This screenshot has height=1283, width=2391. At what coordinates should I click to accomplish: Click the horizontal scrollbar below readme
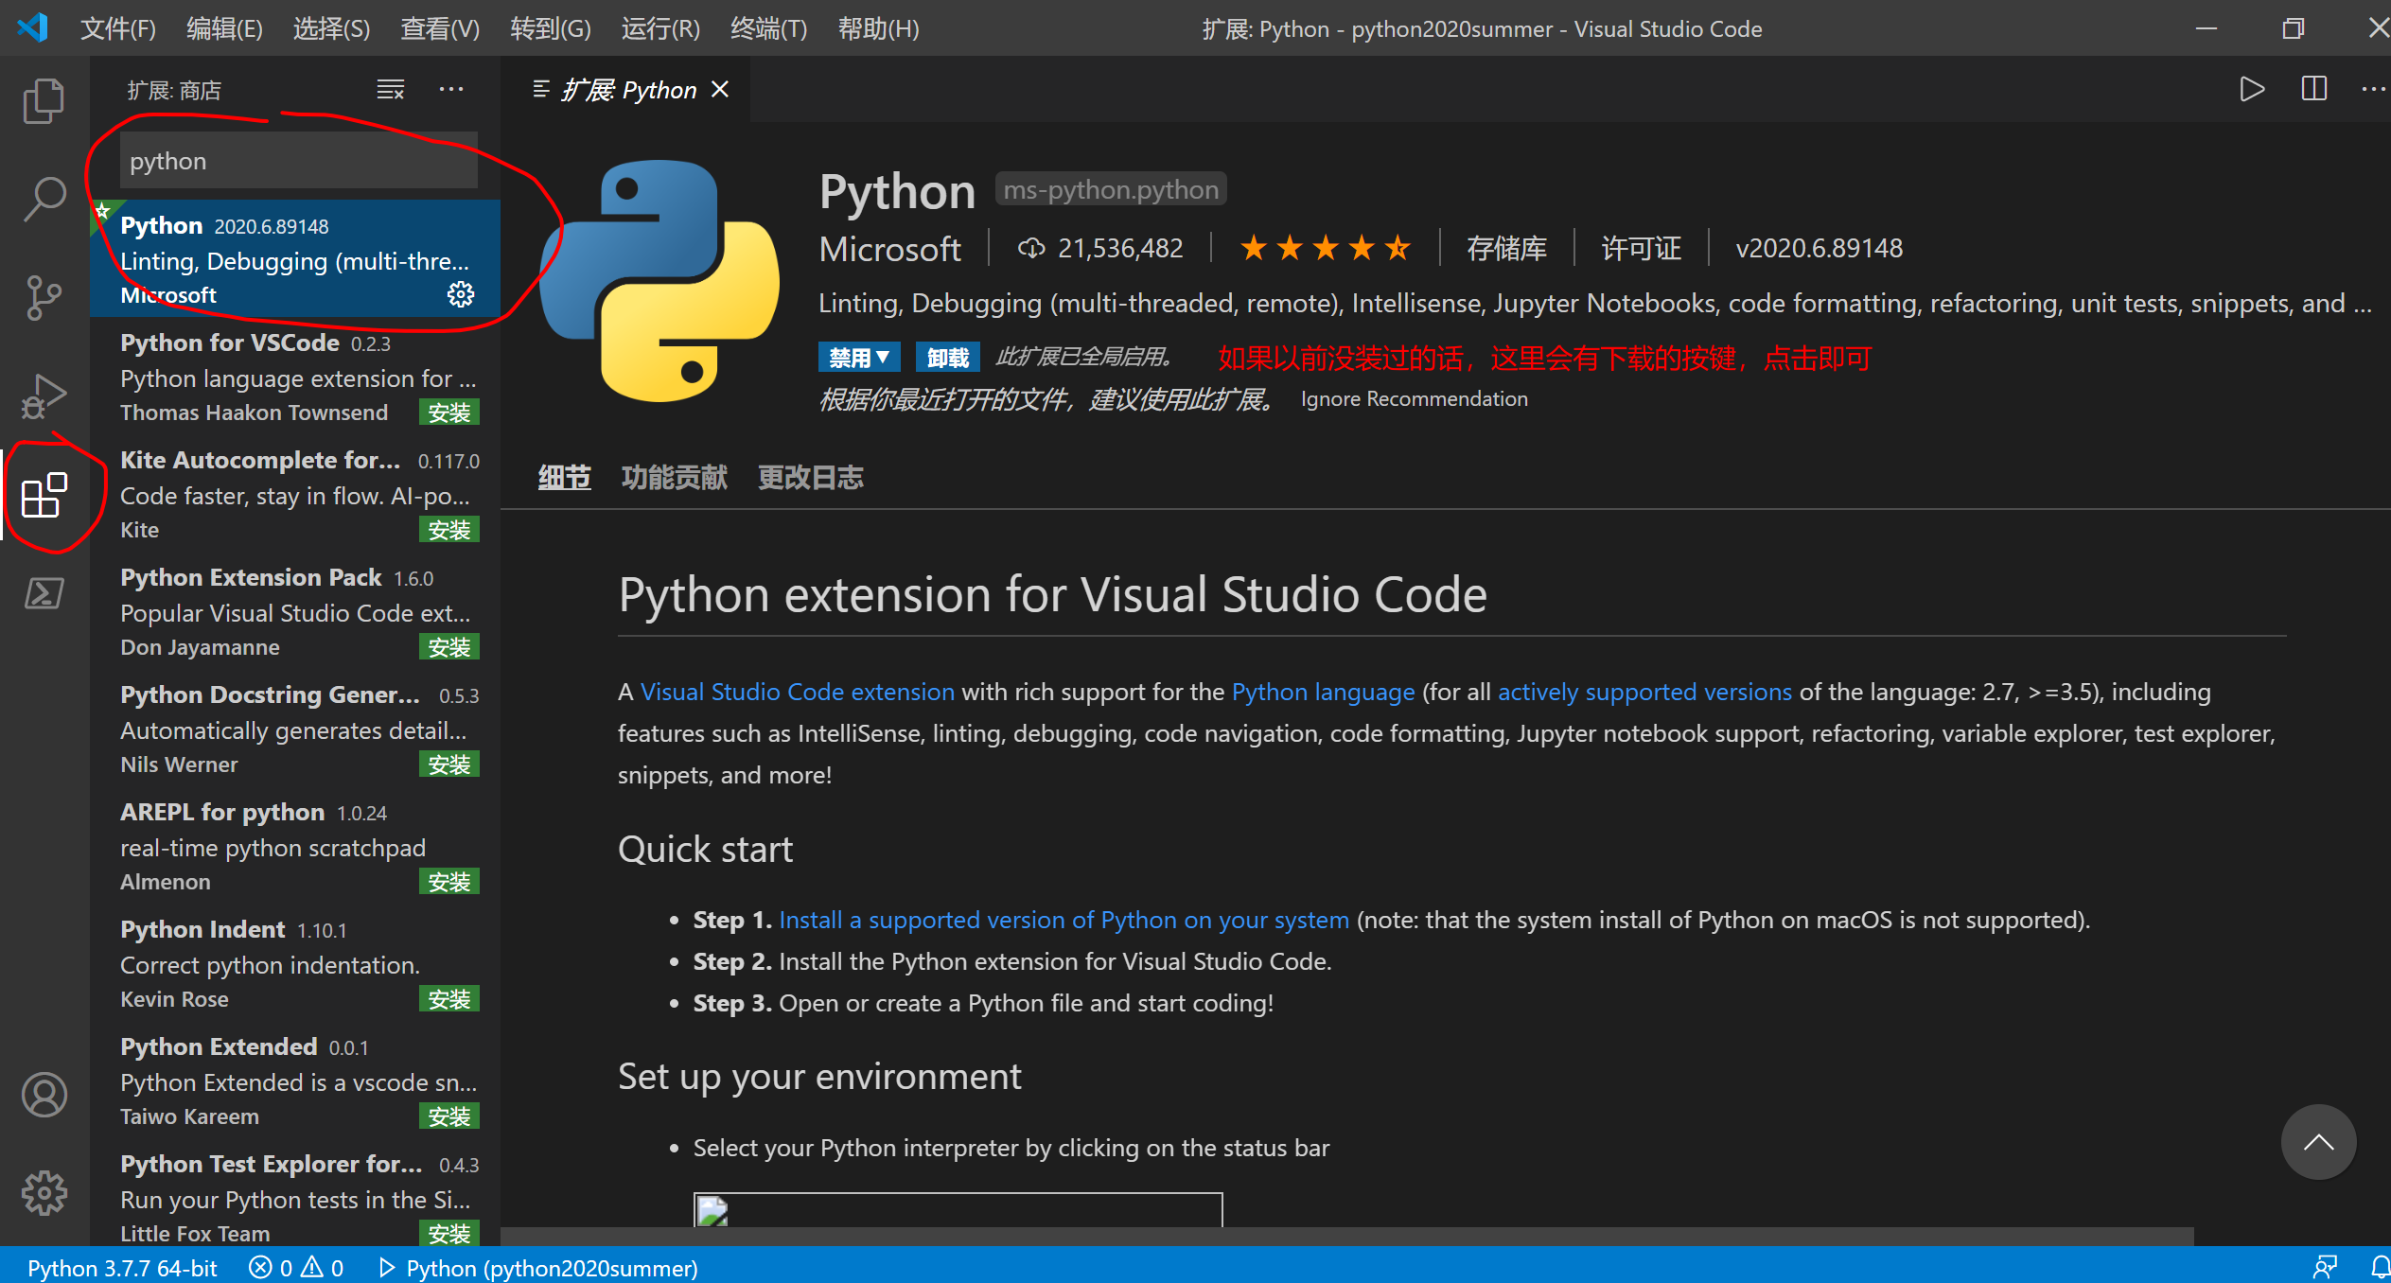point(1345,1236)
